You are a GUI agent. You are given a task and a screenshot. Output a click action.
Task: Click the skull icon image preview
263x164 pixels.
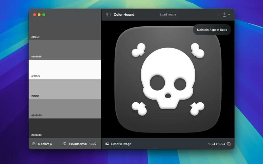pos(168,79)
